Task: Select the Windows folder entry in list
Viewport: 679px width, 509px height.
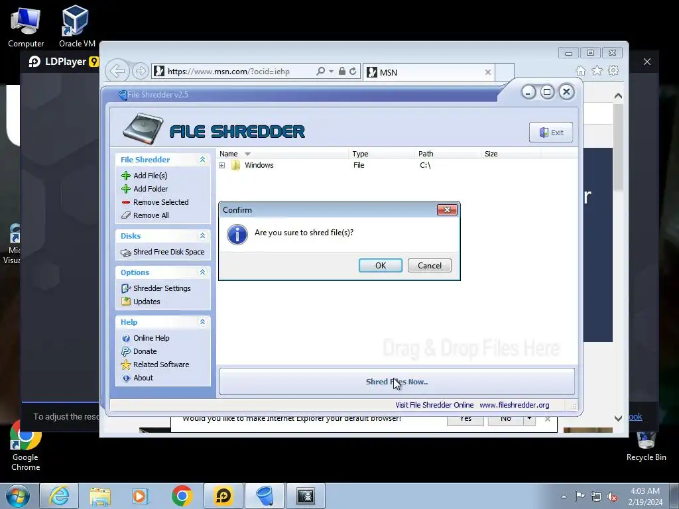Action: (259, 165)
